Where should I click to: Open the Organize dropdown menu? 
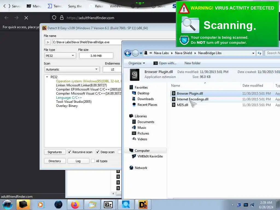click(137, 63)
